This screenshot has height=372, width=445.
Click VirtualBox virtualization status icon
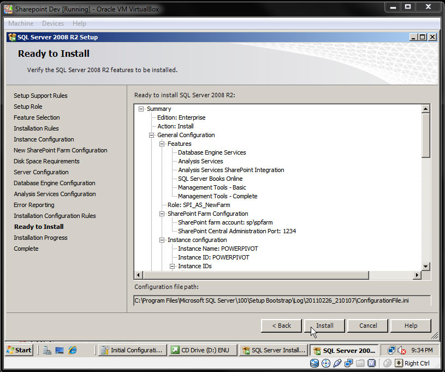(371, 363)
